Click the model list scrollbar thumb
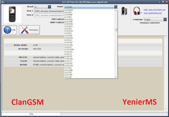 [x=116, y=30]
